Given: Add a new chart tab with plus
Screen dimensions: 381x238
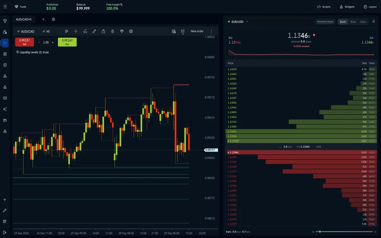Looking at the screenshot, I should 43,19.
